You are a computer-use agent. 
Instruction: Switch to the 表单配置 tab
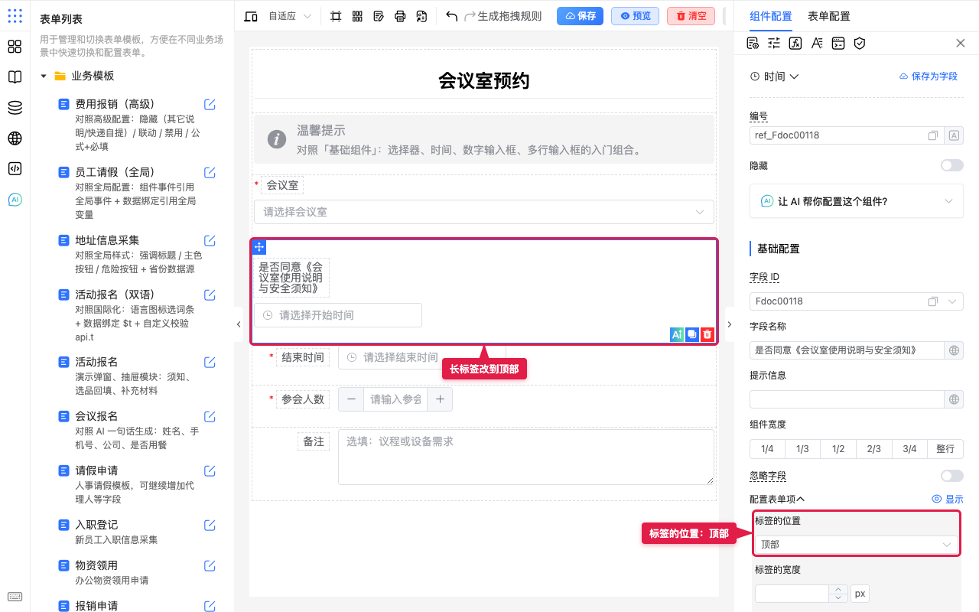[829, 16]
